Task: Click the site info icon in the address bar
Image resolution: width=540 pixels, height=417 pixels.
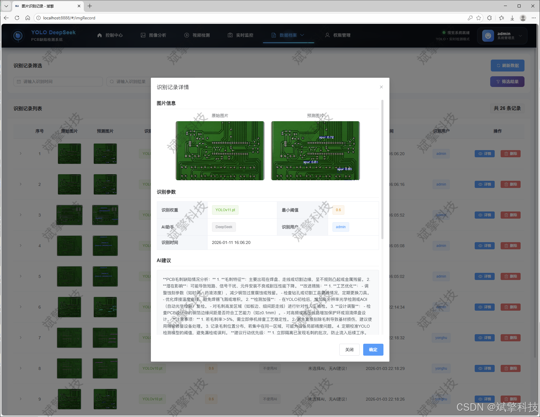Action: click(x=38, y=18)
